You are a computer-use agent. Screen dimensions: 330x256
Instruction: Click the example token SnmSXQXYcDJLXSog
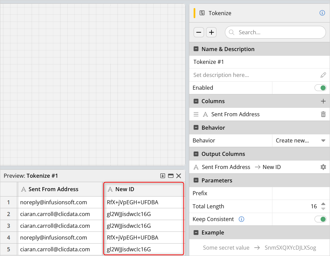pyautogui.click(x=290, y=248)
